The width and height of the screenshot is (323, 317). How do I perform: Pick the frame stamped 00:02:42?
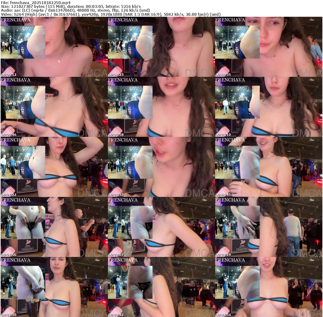click(161, 287)
